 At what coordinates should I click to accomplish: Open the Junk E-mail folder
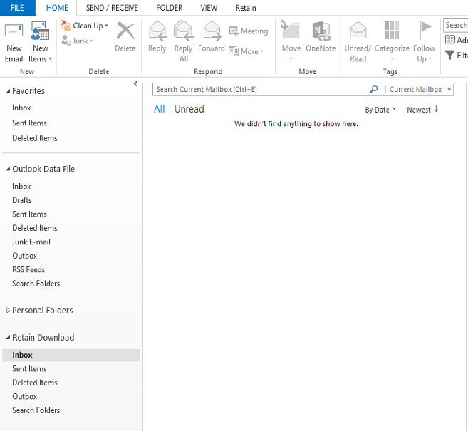[x=31, y=242]
